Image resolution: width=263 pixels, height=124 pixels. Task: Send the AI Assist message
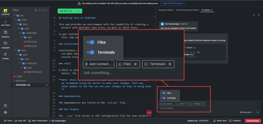pyautogui.click(x=258, y=112)
